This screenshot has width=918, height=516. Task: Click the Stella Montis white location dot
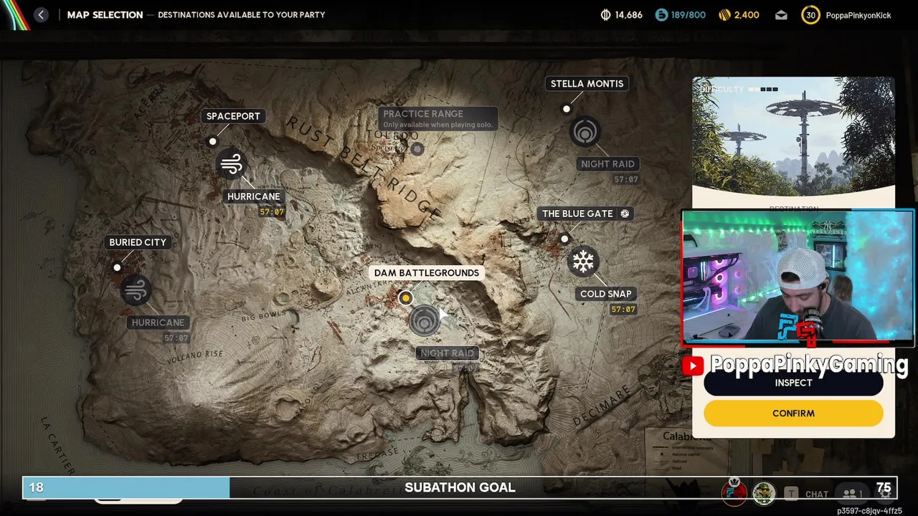coord(567,109)
